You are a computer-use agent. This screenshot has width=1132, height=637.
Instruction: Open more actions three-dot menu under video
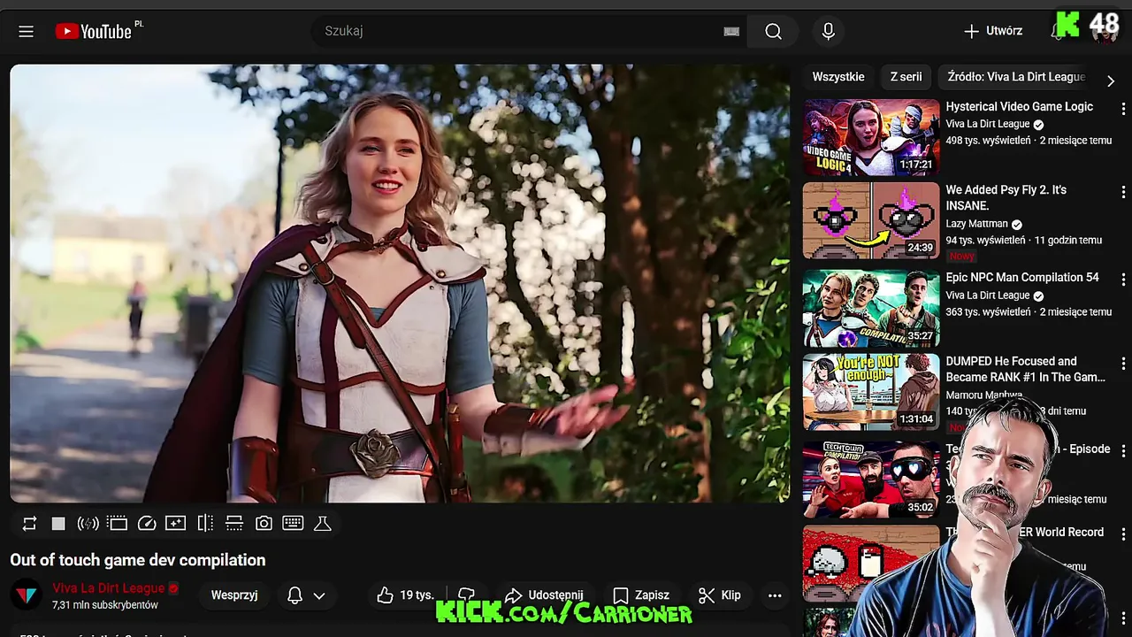pyautogui.click(x=775, y=595)
